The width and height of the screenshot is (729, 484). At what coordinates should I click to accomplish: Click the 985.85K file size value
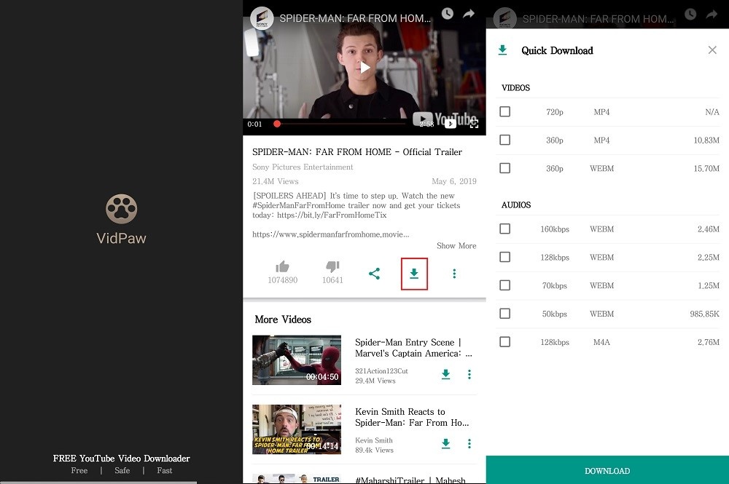click(x=704, y=314)
